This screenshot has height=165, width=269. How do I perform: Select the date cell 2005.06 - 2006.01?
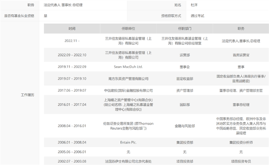[72, 152]
